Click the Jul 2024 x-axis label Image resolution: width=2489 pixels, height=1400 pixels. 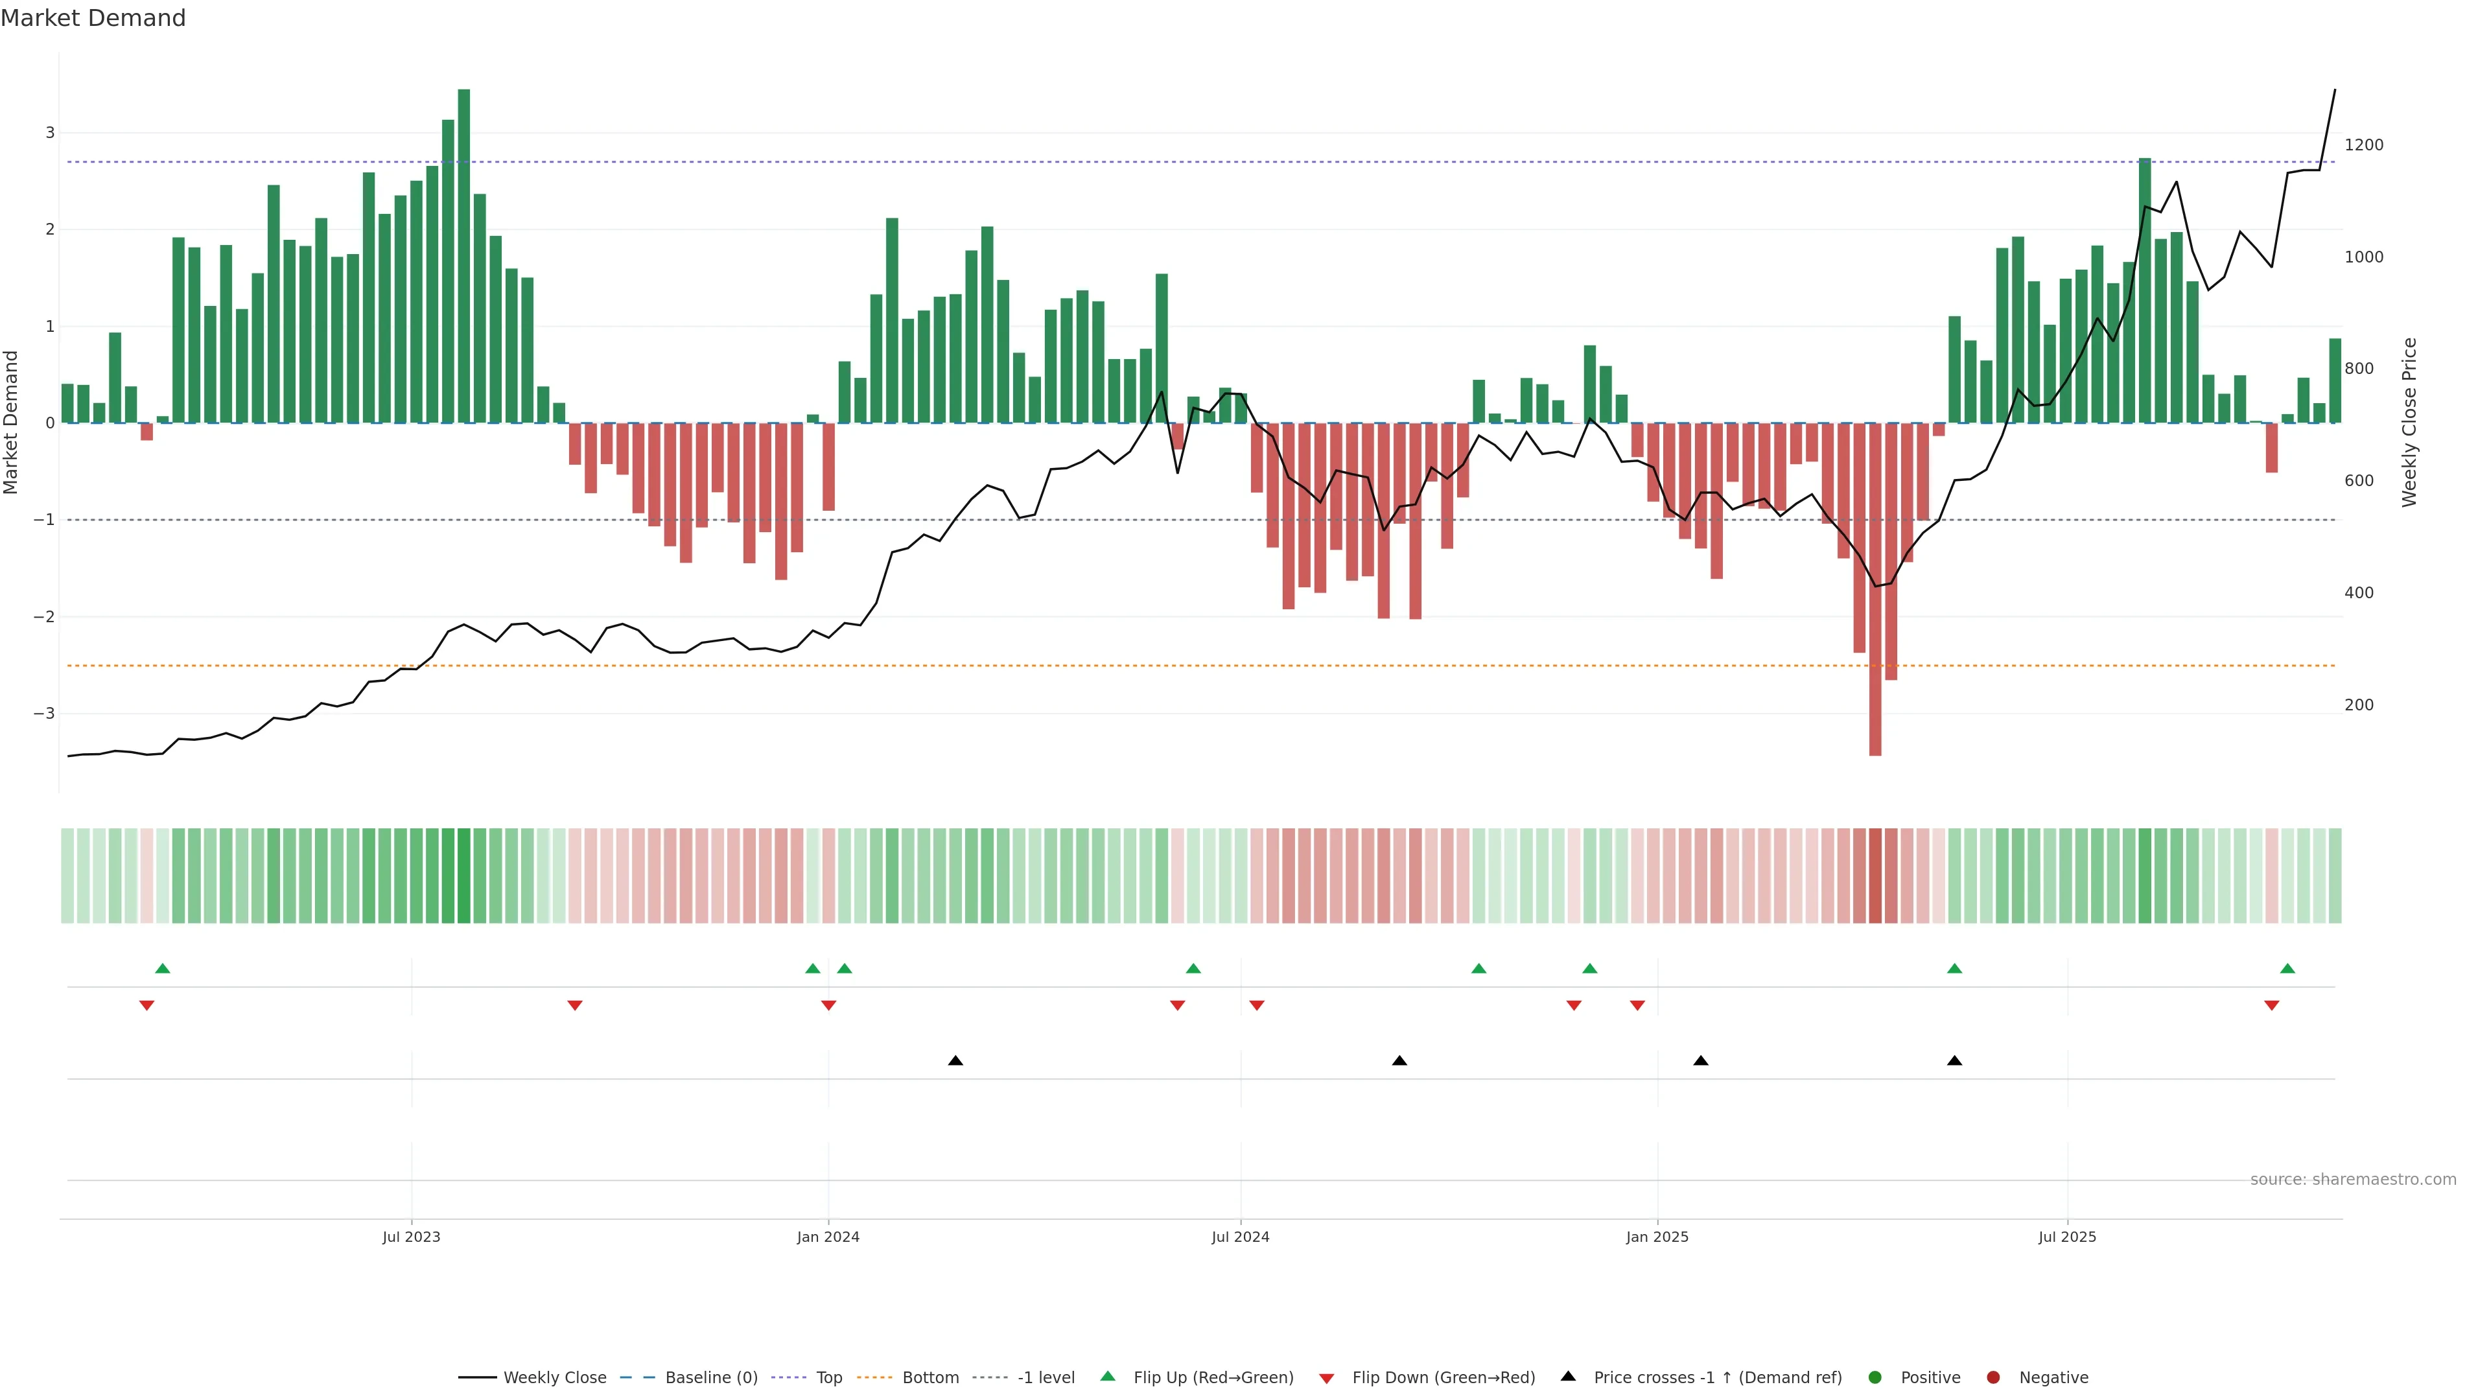pyautogui.click(x=1241, y=1237)
